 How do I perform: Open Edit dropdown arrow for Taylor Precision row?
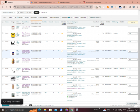[137, 34]
